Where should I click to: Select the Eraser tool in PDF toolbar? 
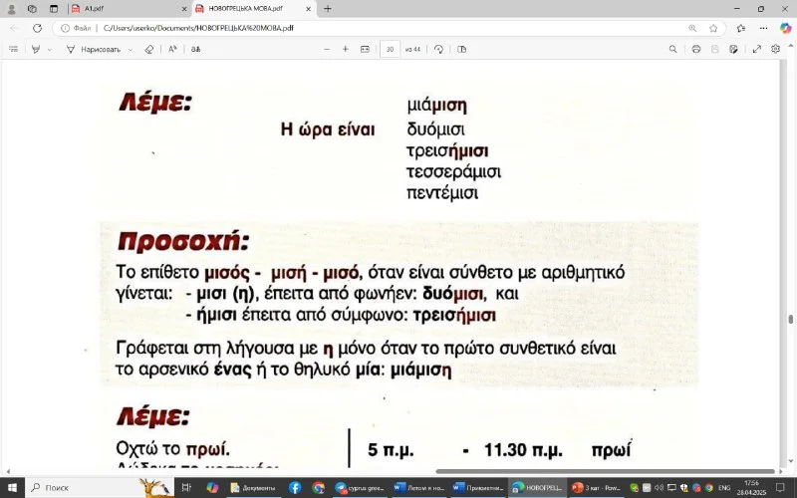point(147,49)
